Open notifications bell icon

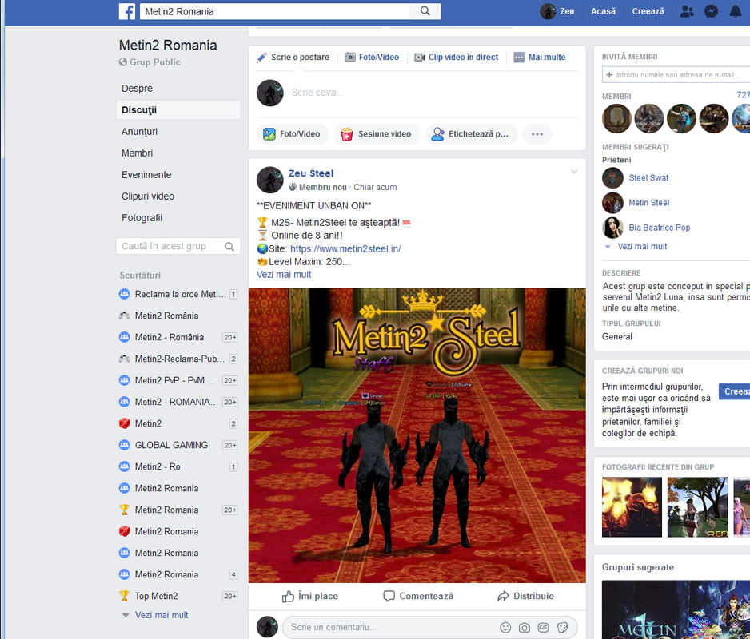pos(735,11)
